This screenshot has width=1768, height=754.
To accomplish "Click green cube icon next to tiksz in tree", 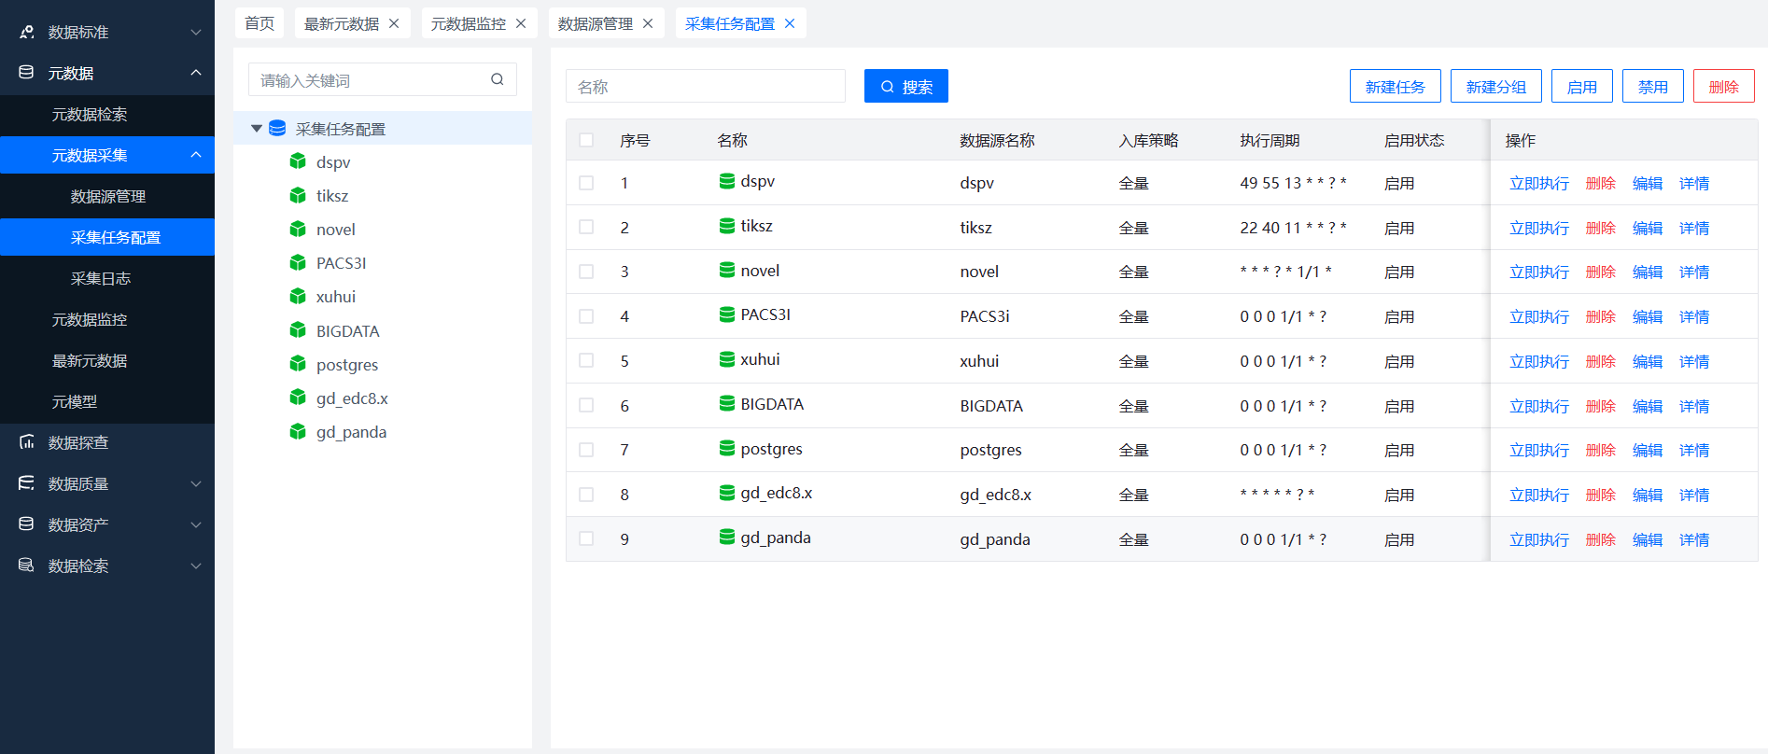I will coord(298,195).
